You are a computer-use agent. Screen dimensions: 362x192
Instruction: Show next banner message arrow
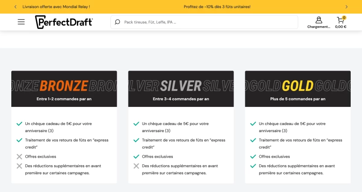pyautogui.click(x=346, y=7)
